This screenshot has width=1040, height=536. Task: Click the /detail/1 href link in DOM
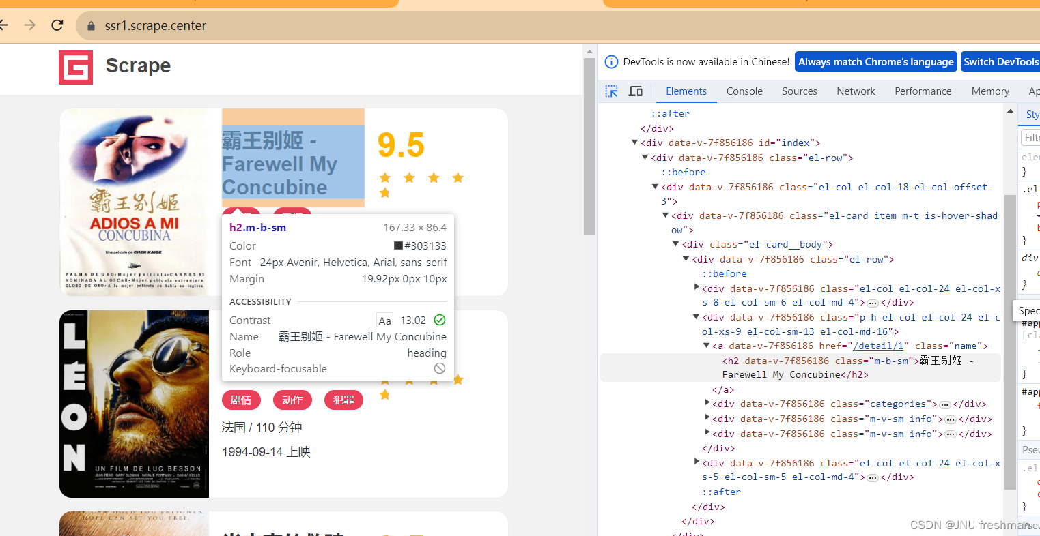[878, 346]
